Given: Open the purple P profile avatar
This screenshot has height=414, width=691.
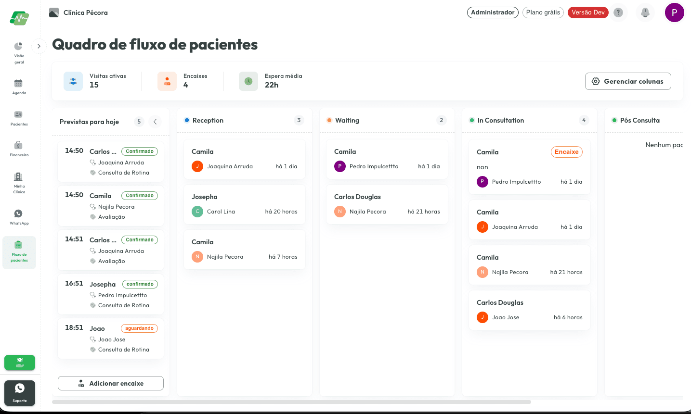Looking at the screenshot, I should click(674, 13).
